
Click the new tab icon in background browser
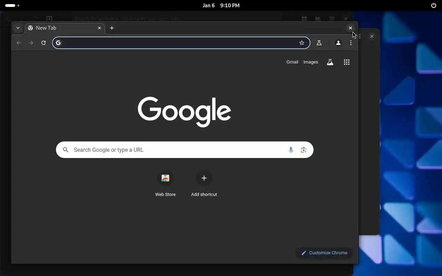[x=49, y=19]
